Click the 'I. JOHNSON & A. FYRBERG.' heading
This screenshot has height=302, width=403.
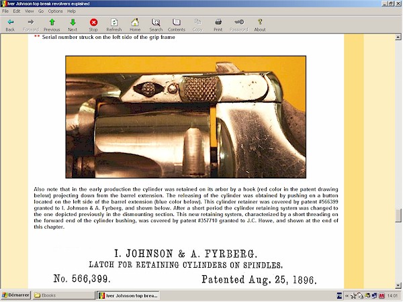185,254
